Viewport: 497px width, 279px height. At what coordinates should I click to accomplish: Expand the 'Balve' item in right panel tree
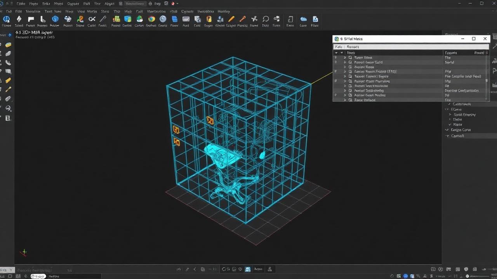(x=450, y=120)
